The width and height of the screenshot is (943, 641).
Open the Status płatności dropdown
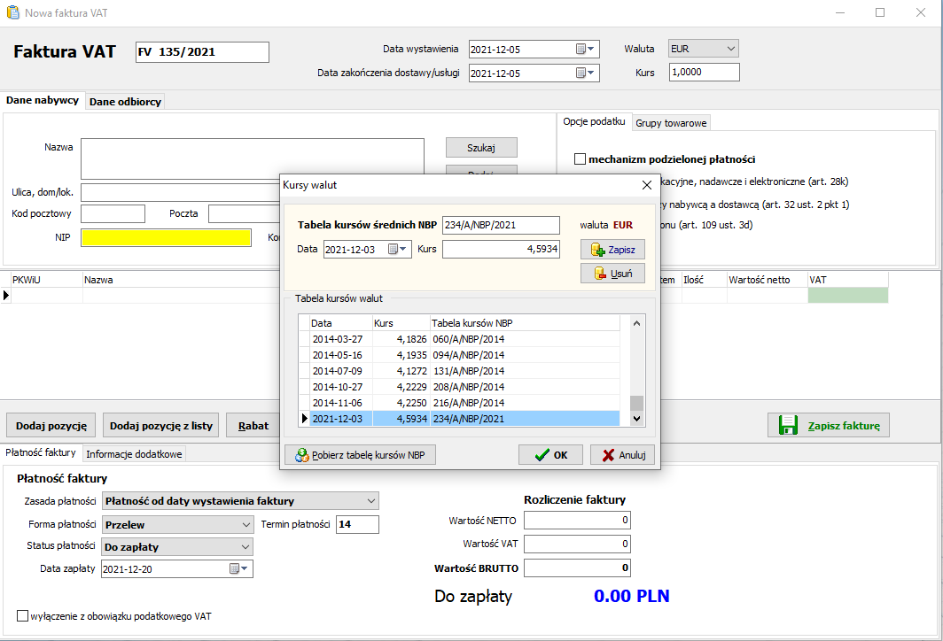pyautogui.click(x=177, y=546)
